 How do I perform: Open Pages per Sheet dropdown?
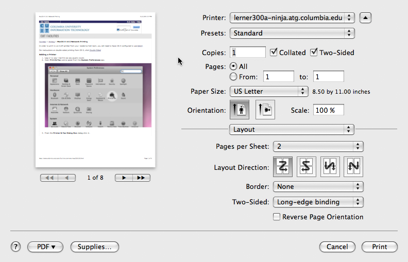coord(318,146)
